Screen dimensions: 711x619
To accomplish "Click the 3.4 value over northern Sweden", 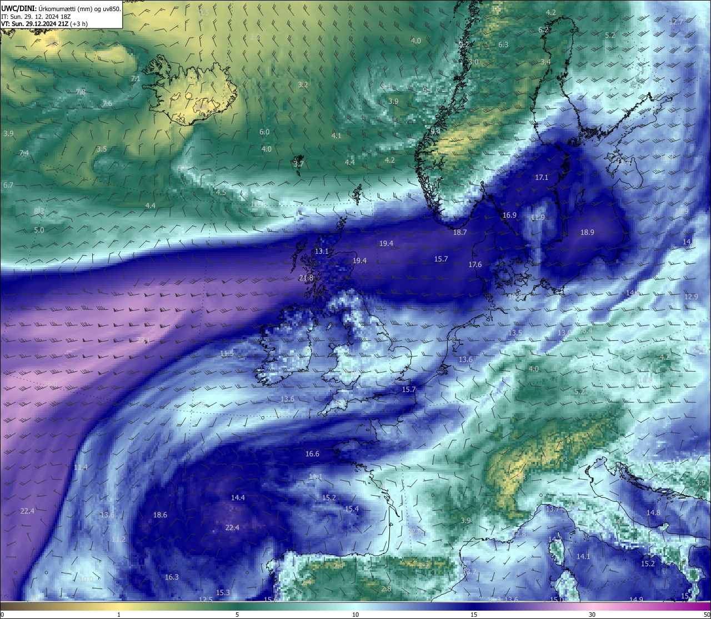I will coord(545,62).
